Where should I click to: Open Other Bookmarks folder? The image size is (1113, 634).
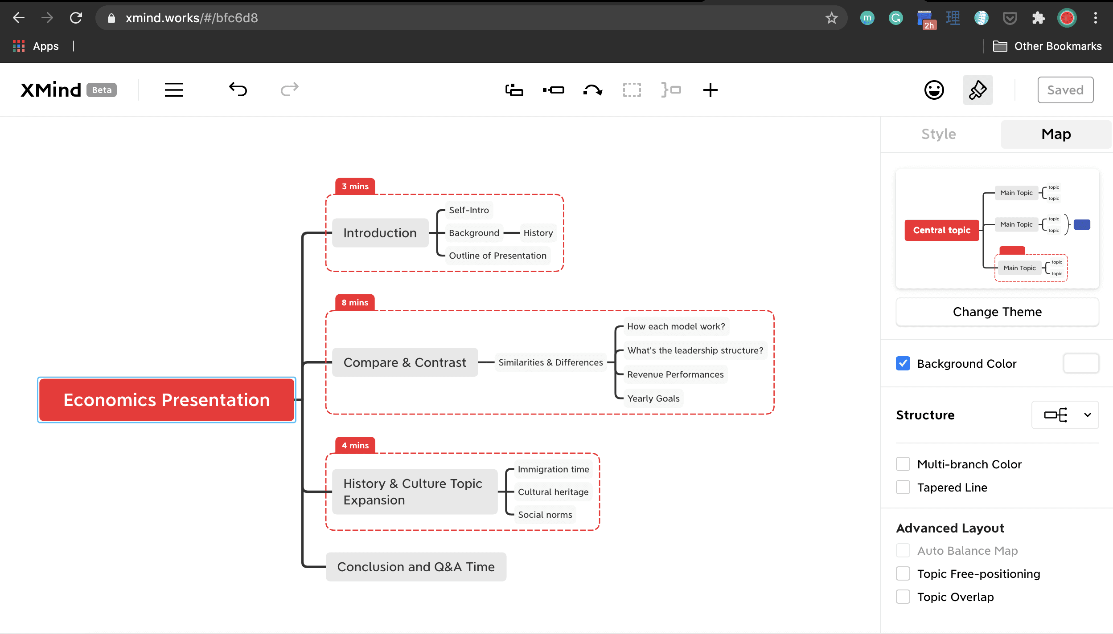coord(1047,46)
